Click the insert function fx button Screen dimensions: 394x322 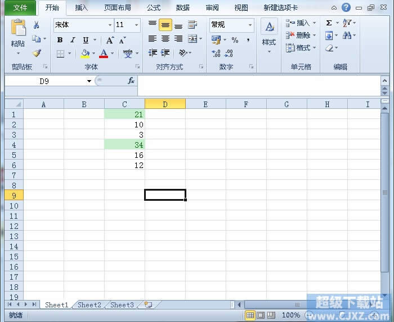pos(131,81)
